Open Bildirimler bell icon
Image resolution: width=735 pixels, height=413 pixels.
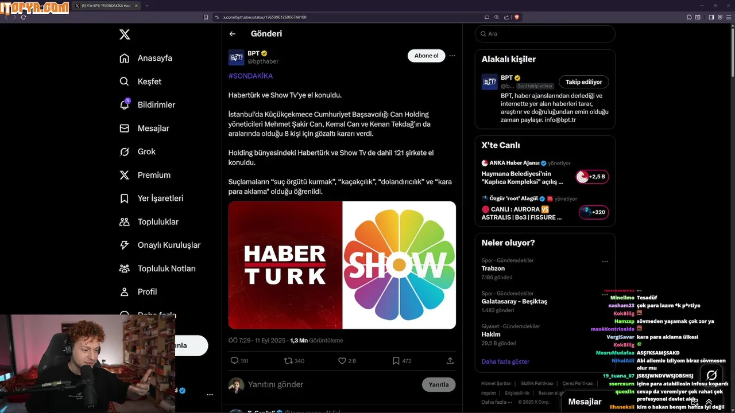point(124,105)
